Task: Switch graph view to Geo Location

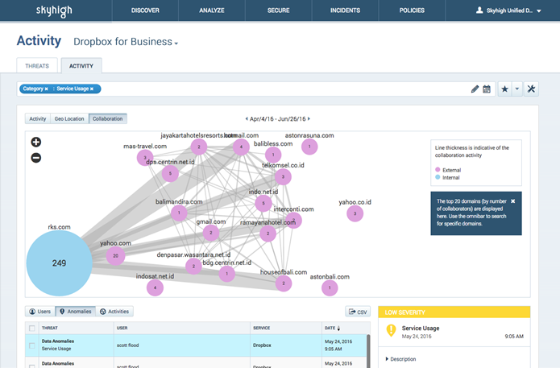Action: coord(69,118)
